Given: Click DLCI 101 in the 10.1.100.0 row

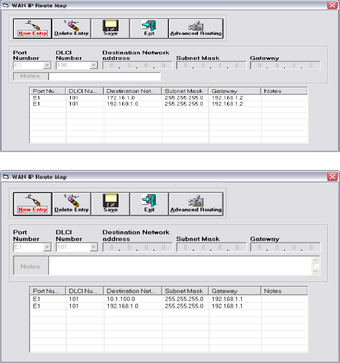Looking at the screenshot, I should (x=73, y=299).
